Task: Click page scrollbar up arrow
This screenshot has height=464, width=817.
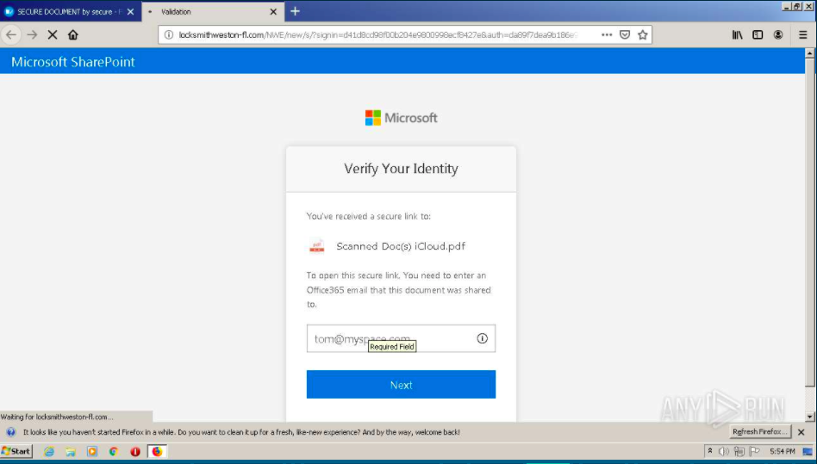Action: click(810, 53)
